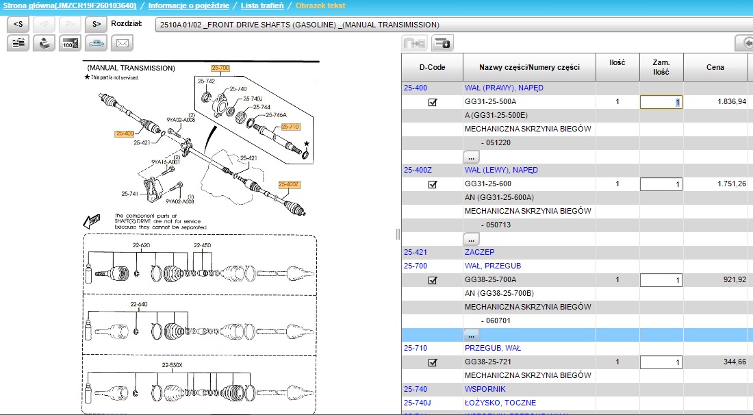Click the previous section '<S' button
Viewport: 753px width, 415px height.
coord(18,25)
